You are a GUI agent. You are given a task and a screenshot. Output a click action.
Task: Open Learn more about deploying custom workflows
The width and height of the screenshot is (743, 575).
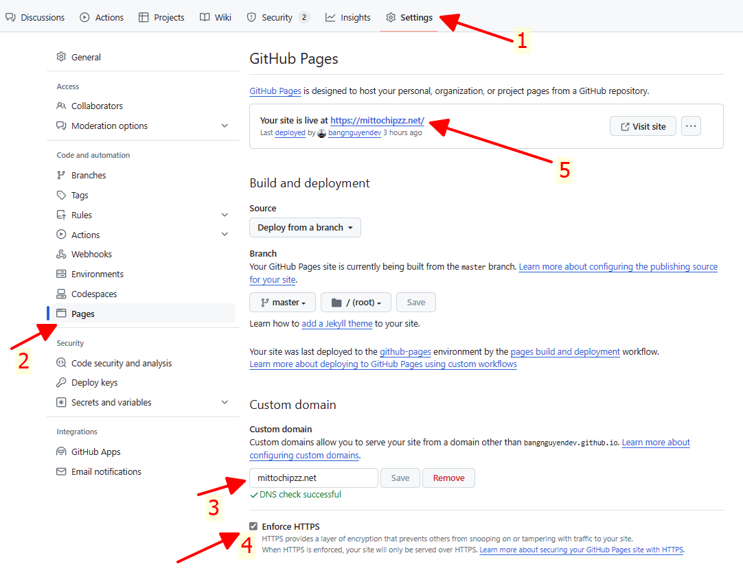[383, 364]
